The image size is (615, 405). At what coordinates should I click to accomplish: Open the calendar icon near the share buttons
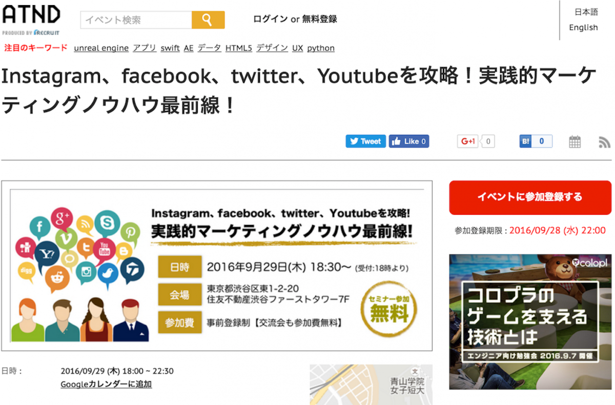click(575, 141)
